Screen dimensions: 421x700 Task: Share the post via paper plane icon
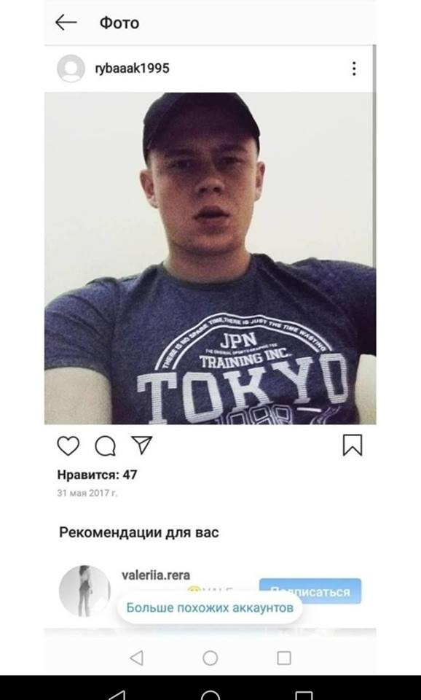click(x=142, y=445)
